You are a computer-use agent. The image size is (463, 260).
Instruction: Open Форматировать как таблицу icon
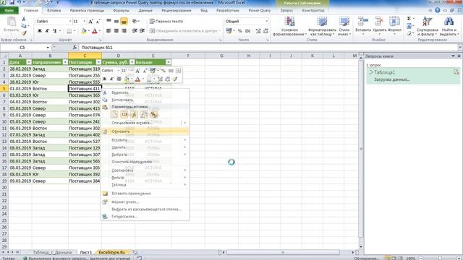click(322, 22)
